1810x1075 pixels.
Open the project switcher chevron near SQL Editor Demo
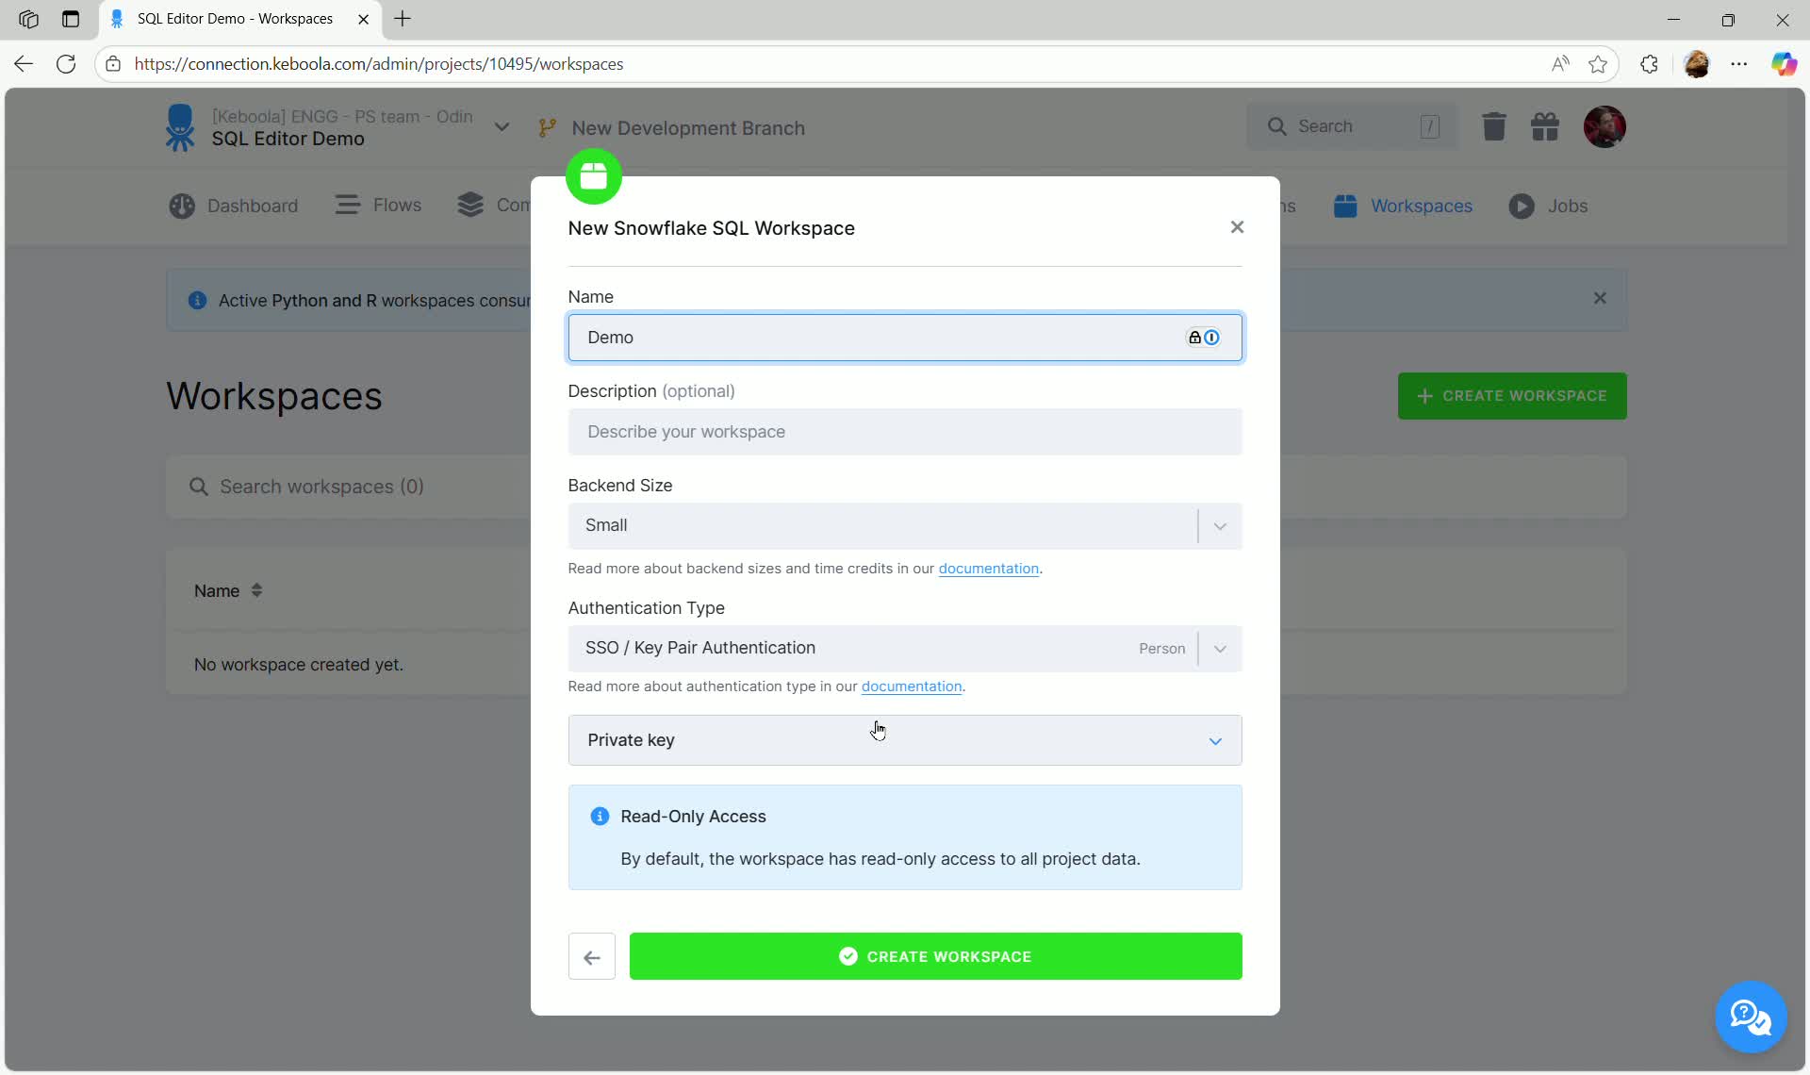502,126
